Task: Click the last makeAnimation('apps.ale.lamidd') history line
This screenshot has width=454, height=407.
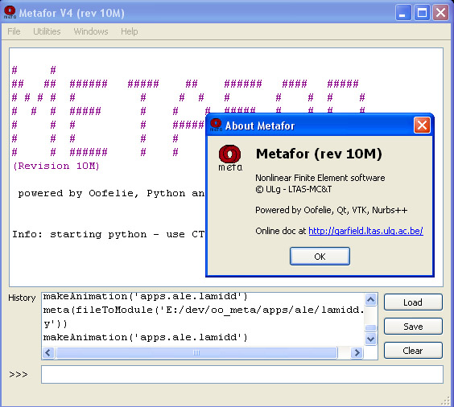Action: tap(146, 337)
